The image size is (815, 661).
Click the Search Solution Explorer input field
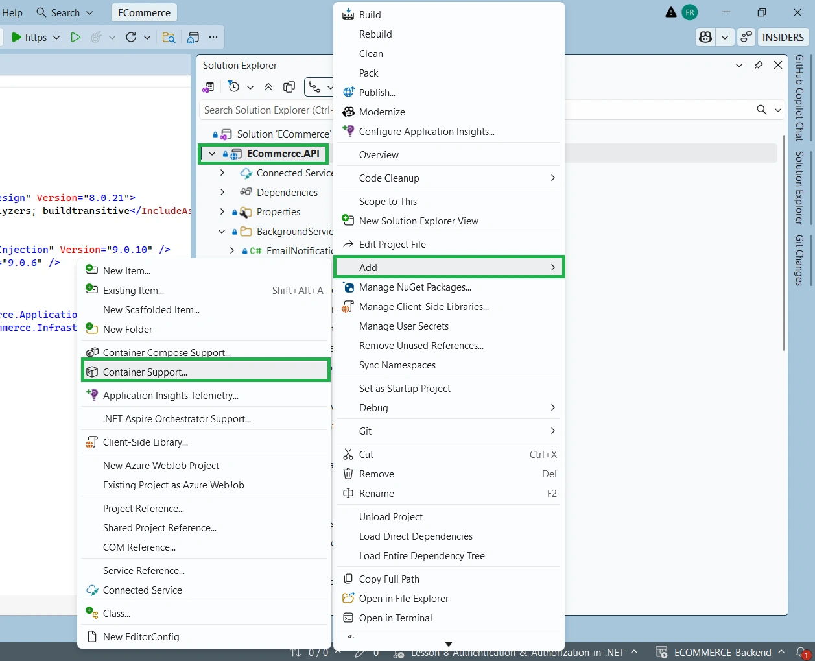(267, 110)
